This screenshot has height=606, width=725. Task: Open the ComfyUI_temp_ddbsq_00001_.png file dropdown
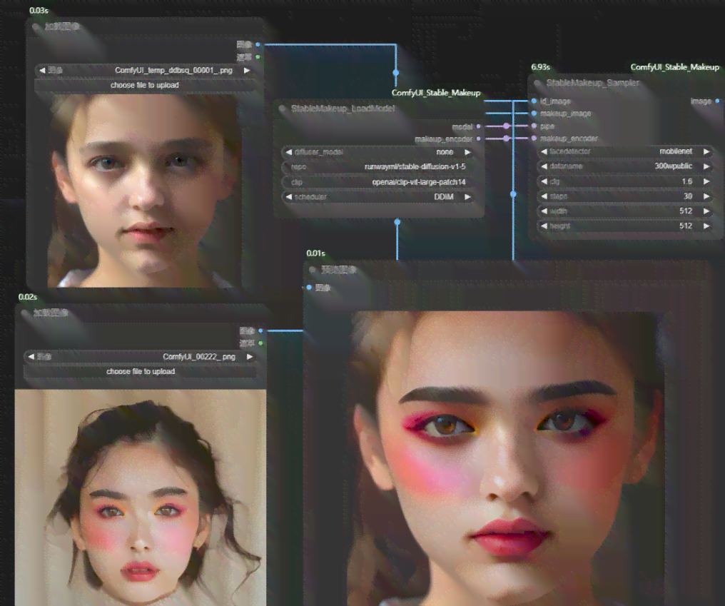(145, 71)
